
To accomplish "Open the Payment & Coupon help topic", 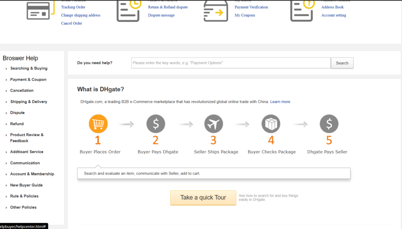I will (28, 79).
